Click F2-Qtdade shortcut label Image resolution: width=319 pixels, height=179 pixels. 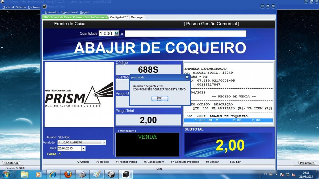(83, 162)
